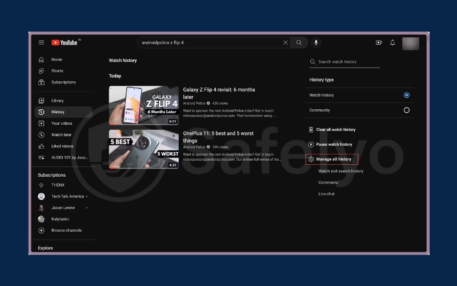Open OnePlus 11: 5 best title

coord(218,137)
